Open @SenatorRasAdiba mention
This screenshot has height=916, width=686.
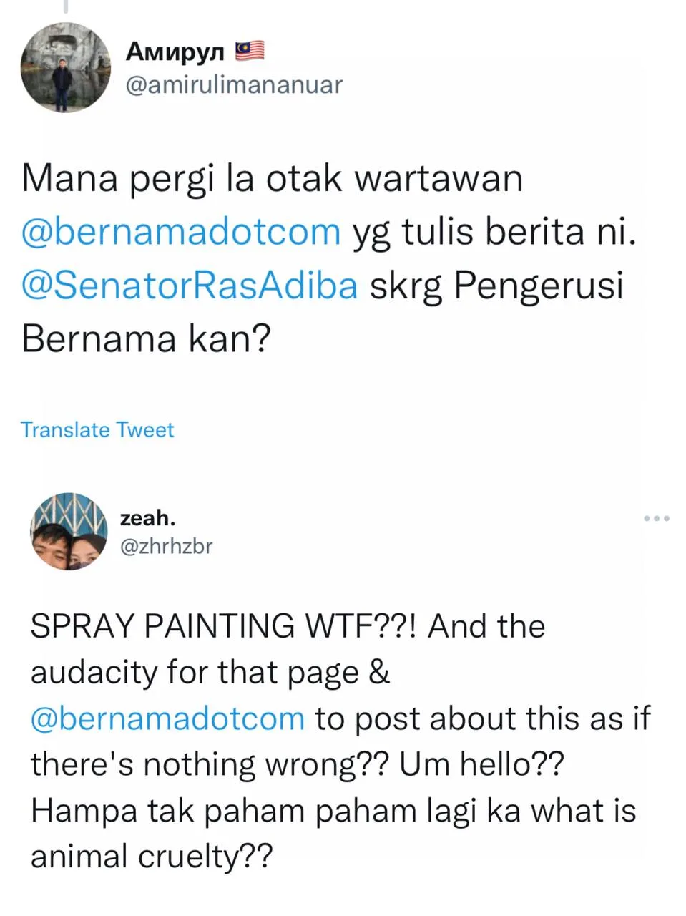[x=190, y=285]
